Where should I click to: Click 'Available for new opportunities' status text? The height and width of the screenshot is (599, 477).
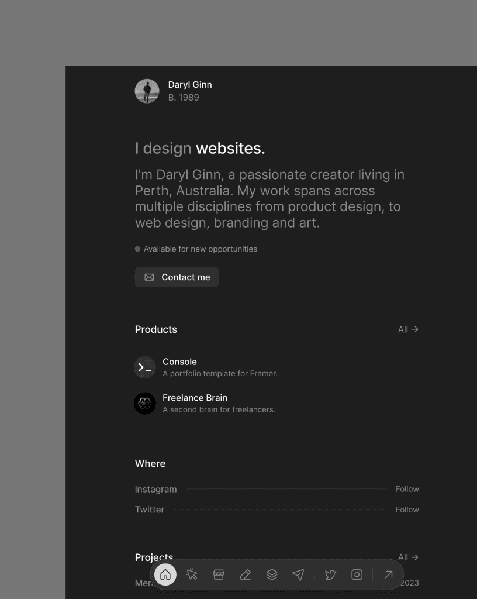click(x=201, y=249)
